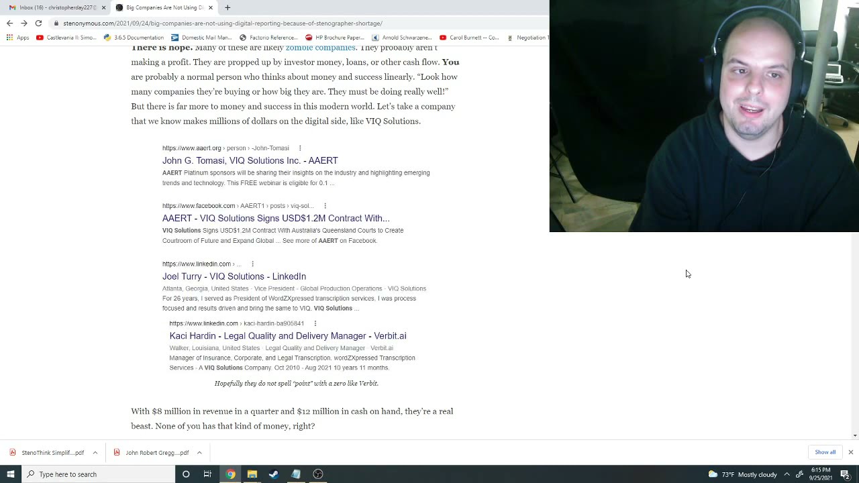Open Steam from the taskbar

point(274,474)
